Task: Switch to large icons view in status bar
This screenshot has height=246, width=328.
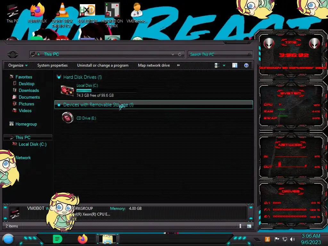Action: [x=249, y=226]
